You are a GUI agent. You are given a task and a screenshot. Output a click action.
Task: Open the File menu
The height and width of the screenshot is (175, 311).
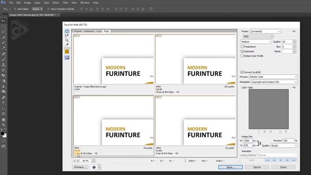click(x=11, y=3)
